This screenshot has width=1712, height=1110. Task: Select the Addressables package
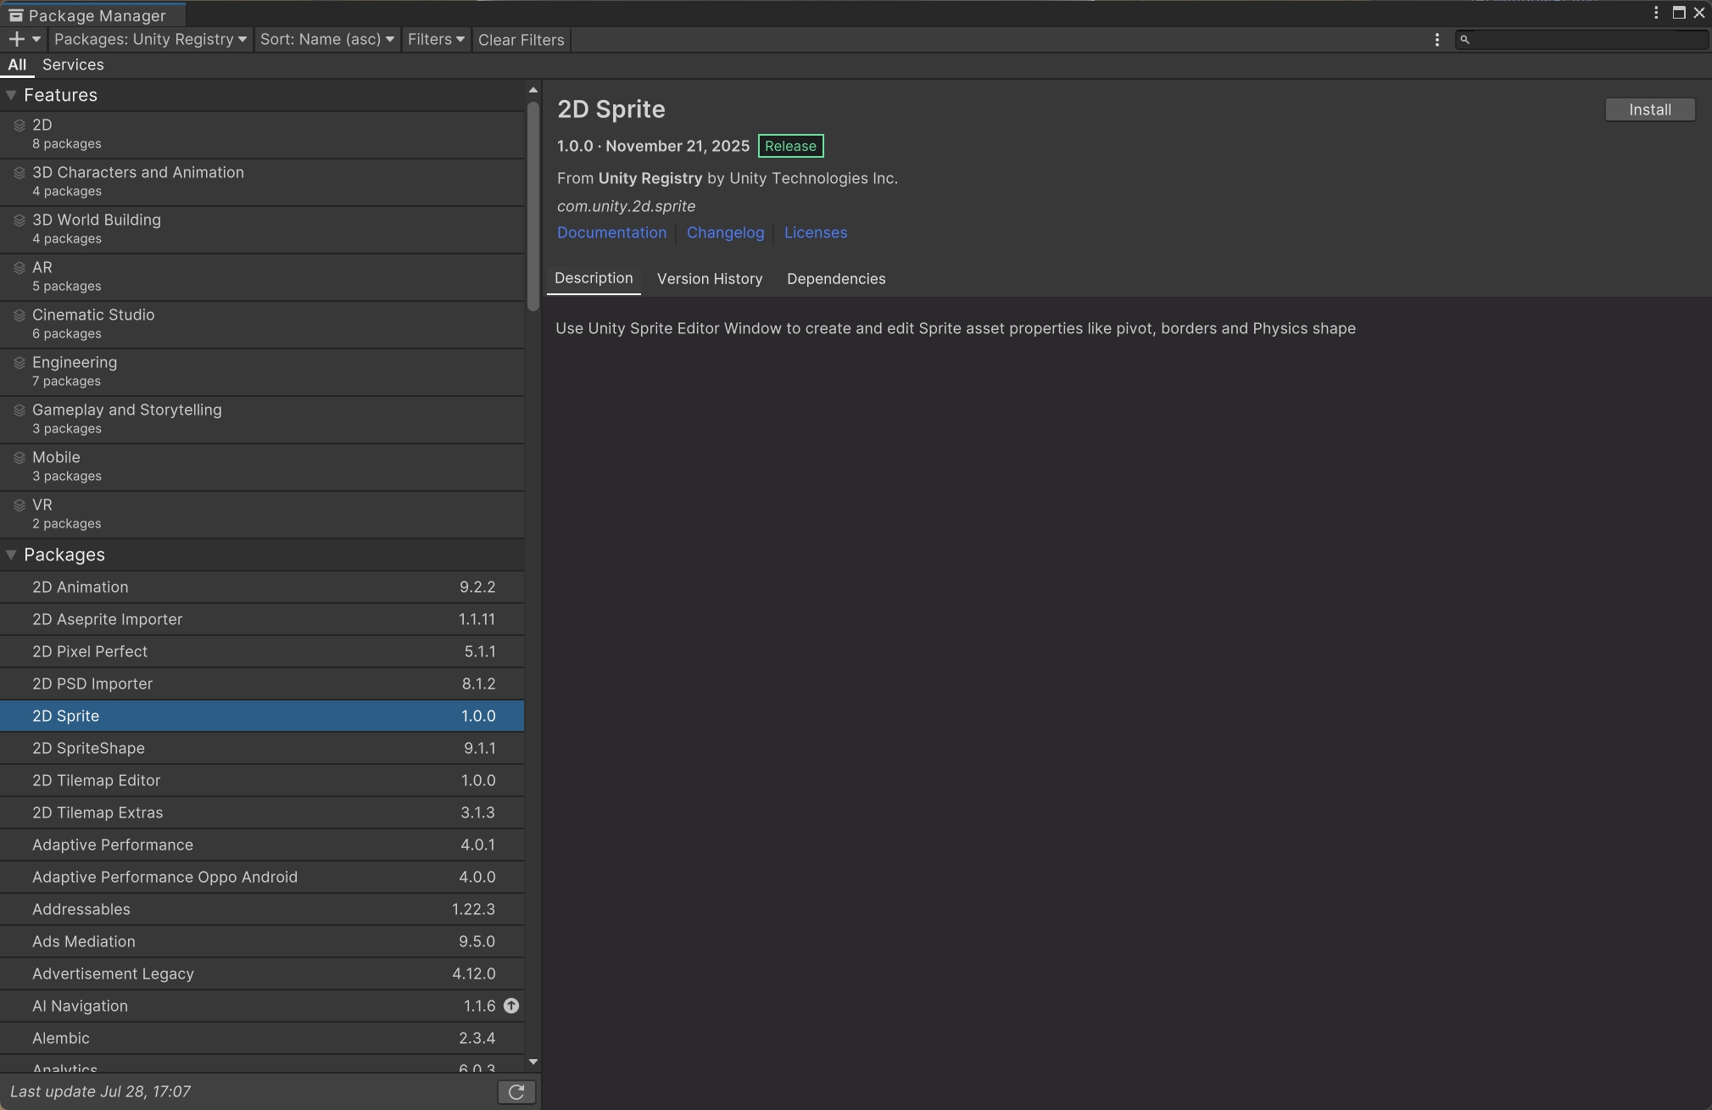[x=262, y=909]
